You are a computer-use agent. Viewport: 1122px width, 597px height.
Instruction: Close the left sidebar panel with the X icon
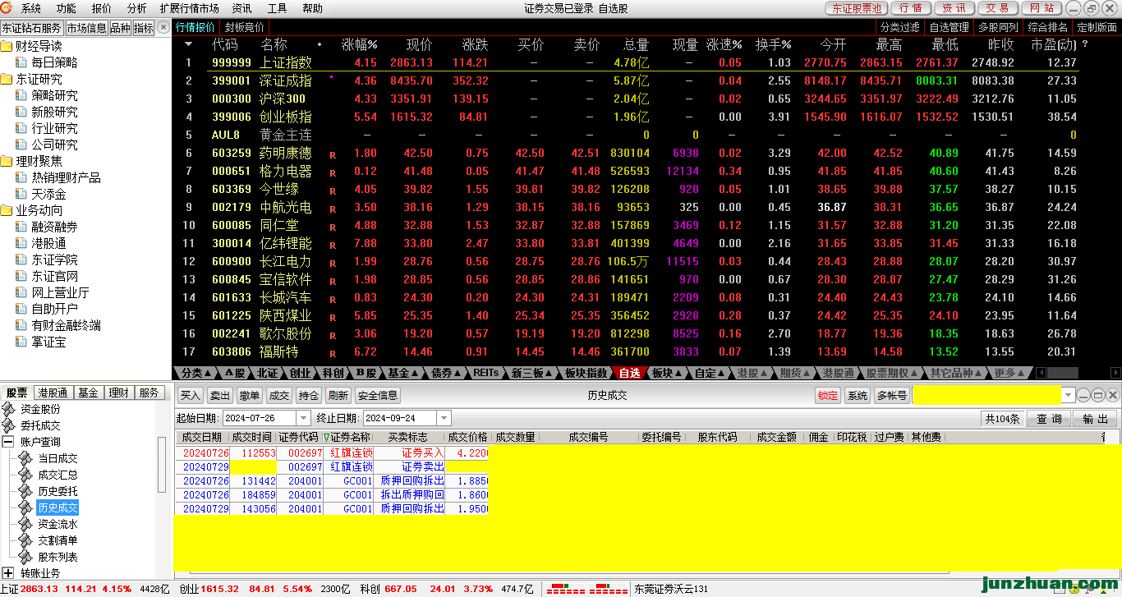164,27
